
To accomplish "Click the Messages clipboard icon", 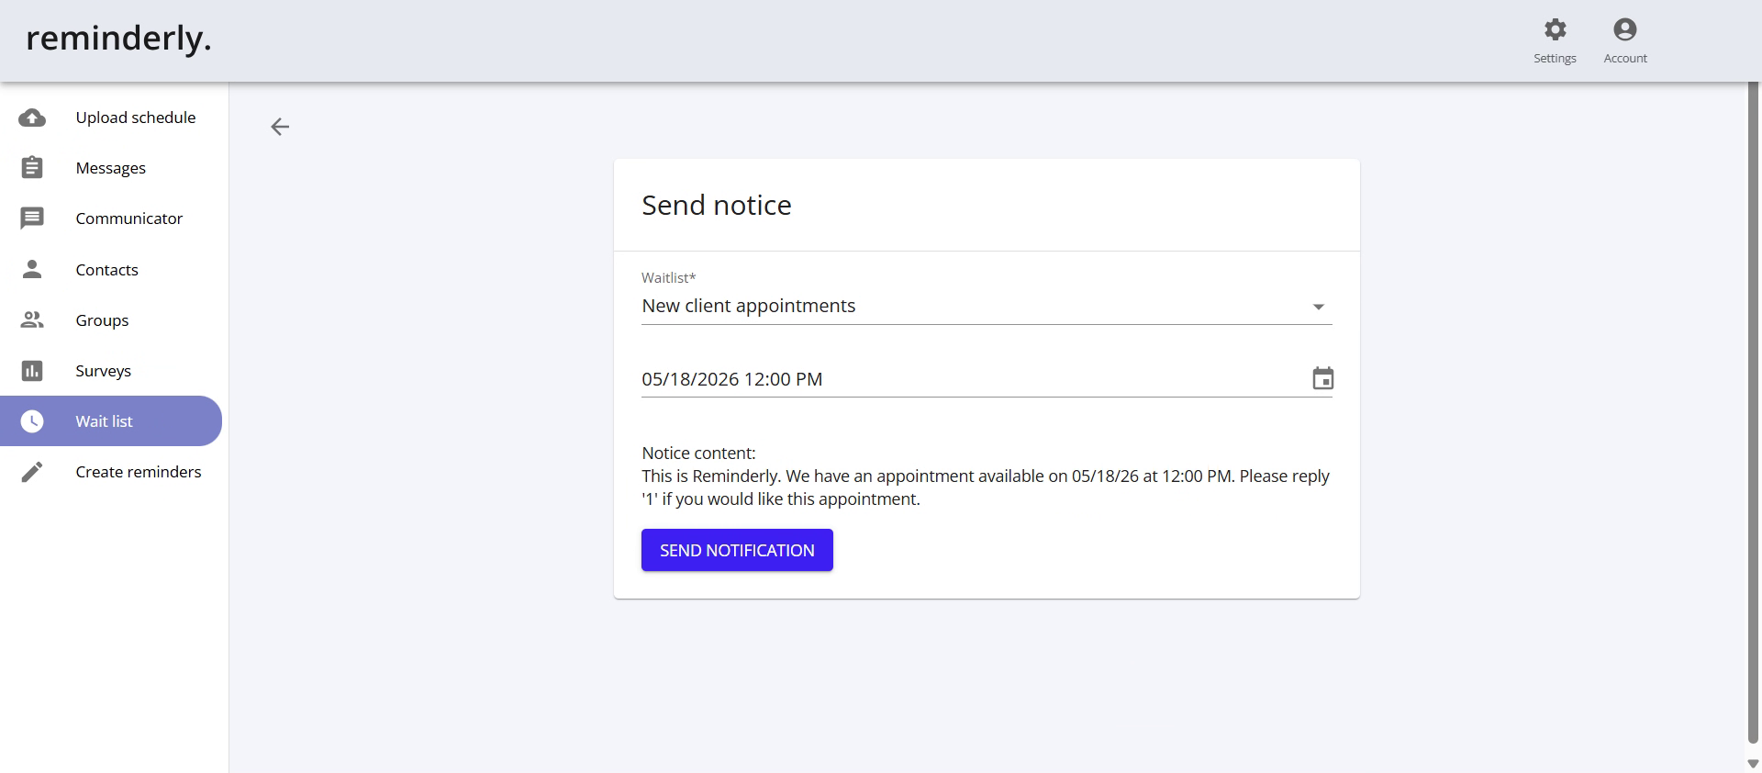I will point(32,168).
